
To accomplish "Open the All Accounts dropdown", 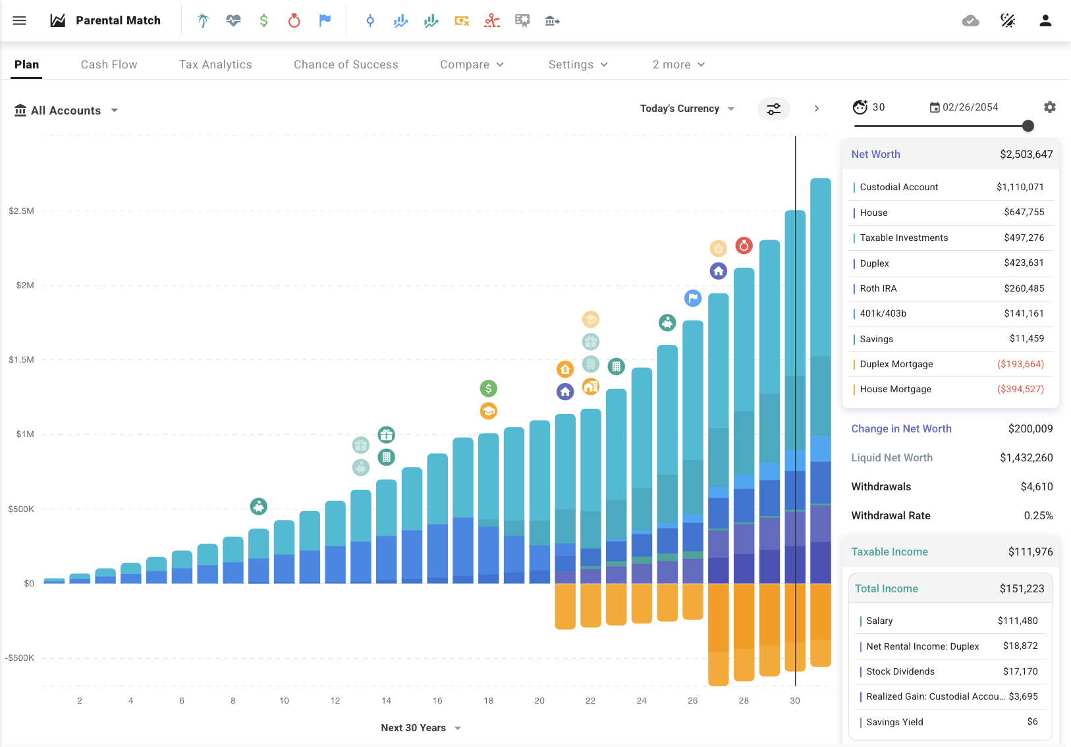I will (x=67, y=111).
